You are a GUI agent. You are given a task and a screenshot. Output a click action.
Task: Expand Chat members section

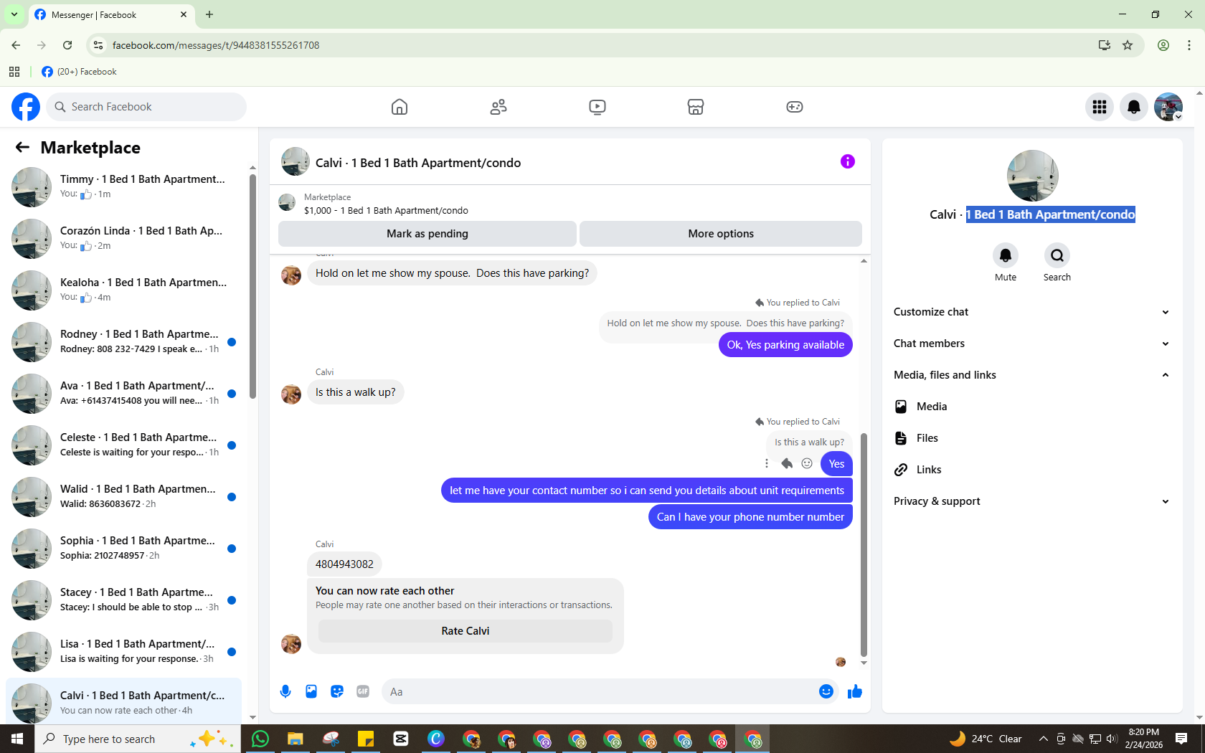click(x=1033, y=344)
